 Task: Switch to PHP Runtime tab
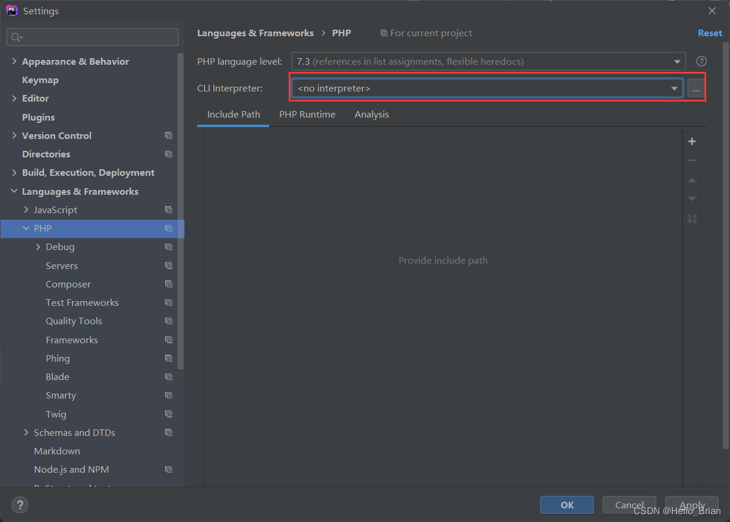(307, 115)
